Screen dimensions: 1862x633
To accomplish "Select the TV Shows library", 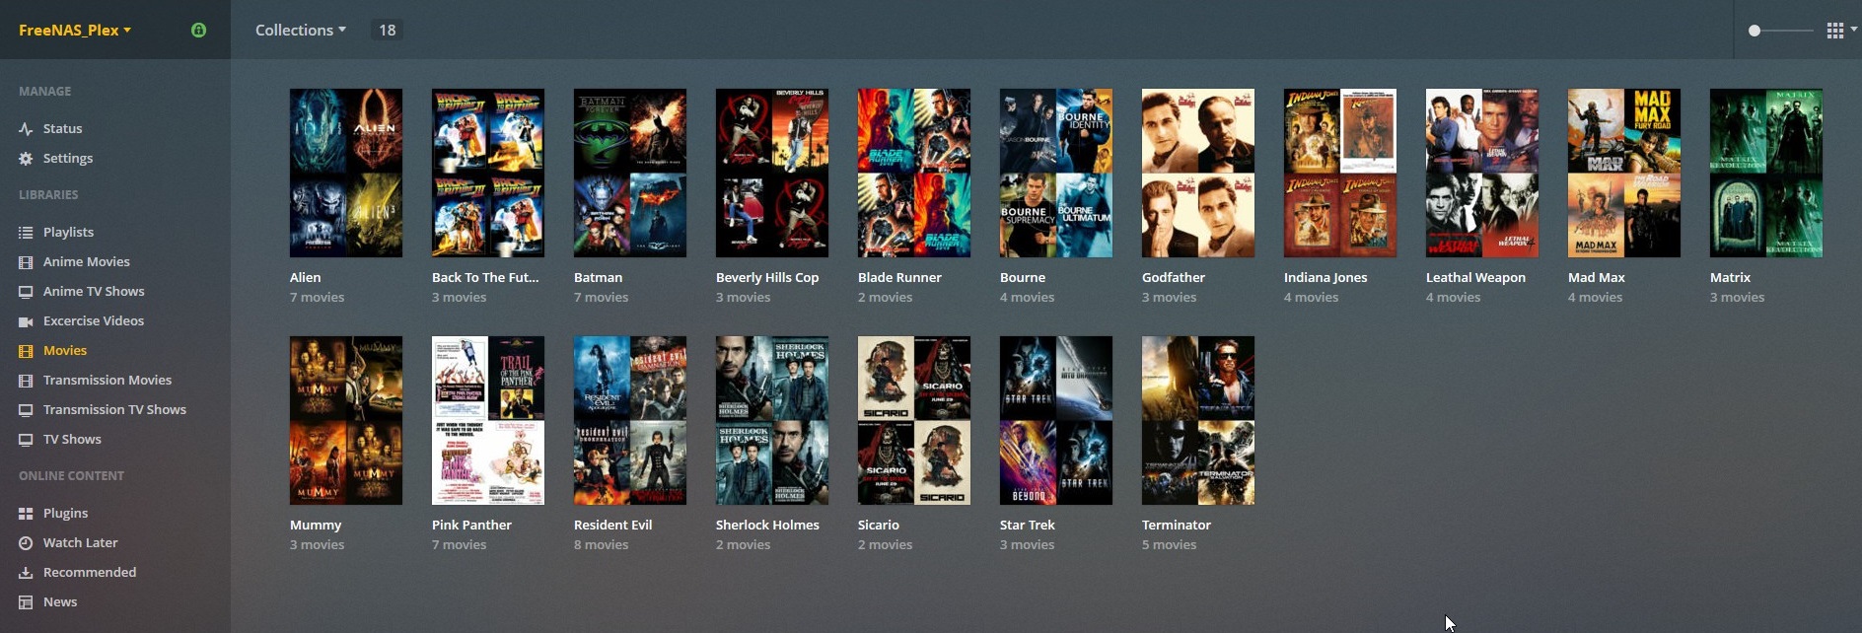I will click(72, 439).
